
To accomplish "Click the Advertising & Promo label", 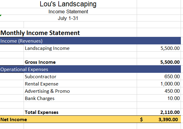I will click(47, 91).
